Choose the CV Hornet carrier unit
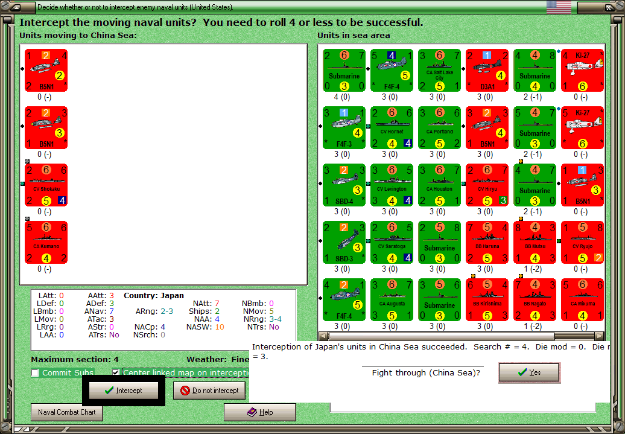 tap(392, 127)
